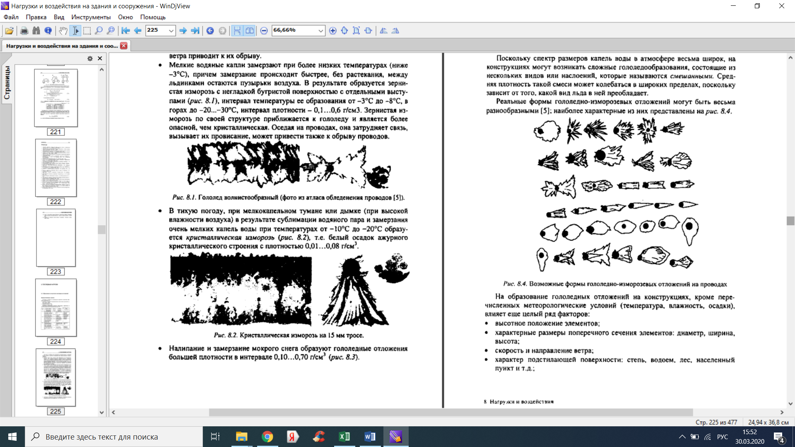Switch input language РУС in tray

(723, 437)
